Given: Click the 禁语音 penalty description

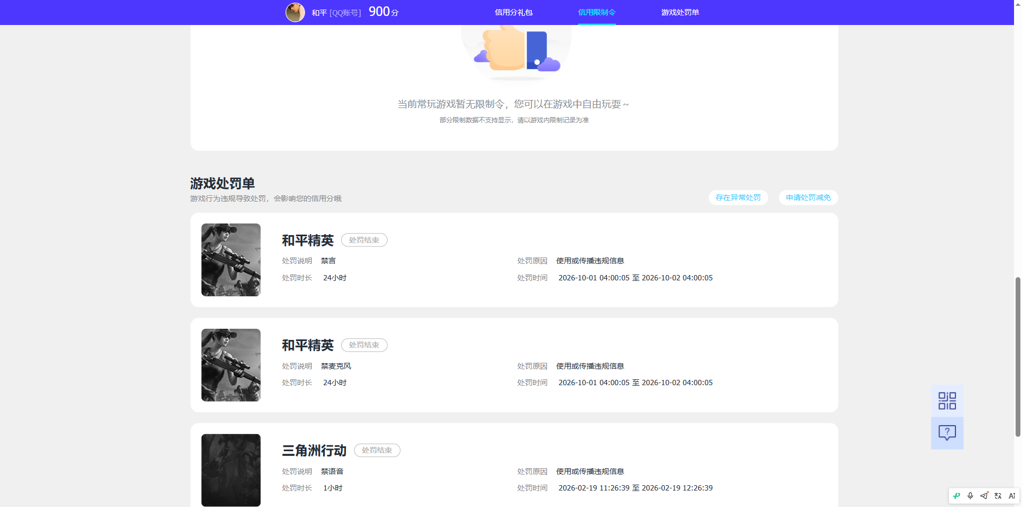Looking at the screenshot, I should click(332, 471).
